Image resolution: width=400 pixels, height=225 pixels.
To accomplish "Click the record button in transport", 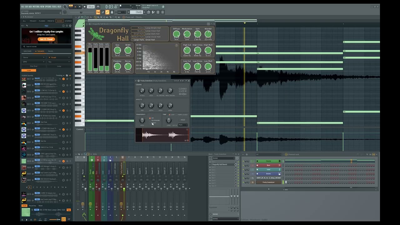I will click(x=84, y=7).
